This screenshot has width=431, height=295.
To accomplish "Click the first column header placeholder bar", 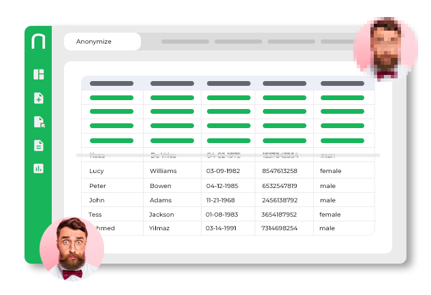I will [112, 83].
